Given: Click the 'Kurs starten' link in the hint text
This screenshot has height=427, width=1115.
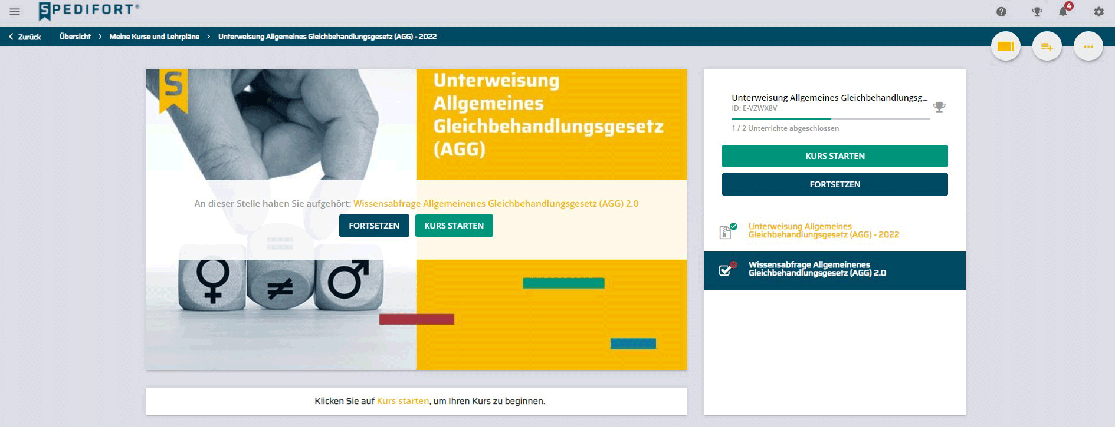Looking at the screenshot, I should pos(403,401).
